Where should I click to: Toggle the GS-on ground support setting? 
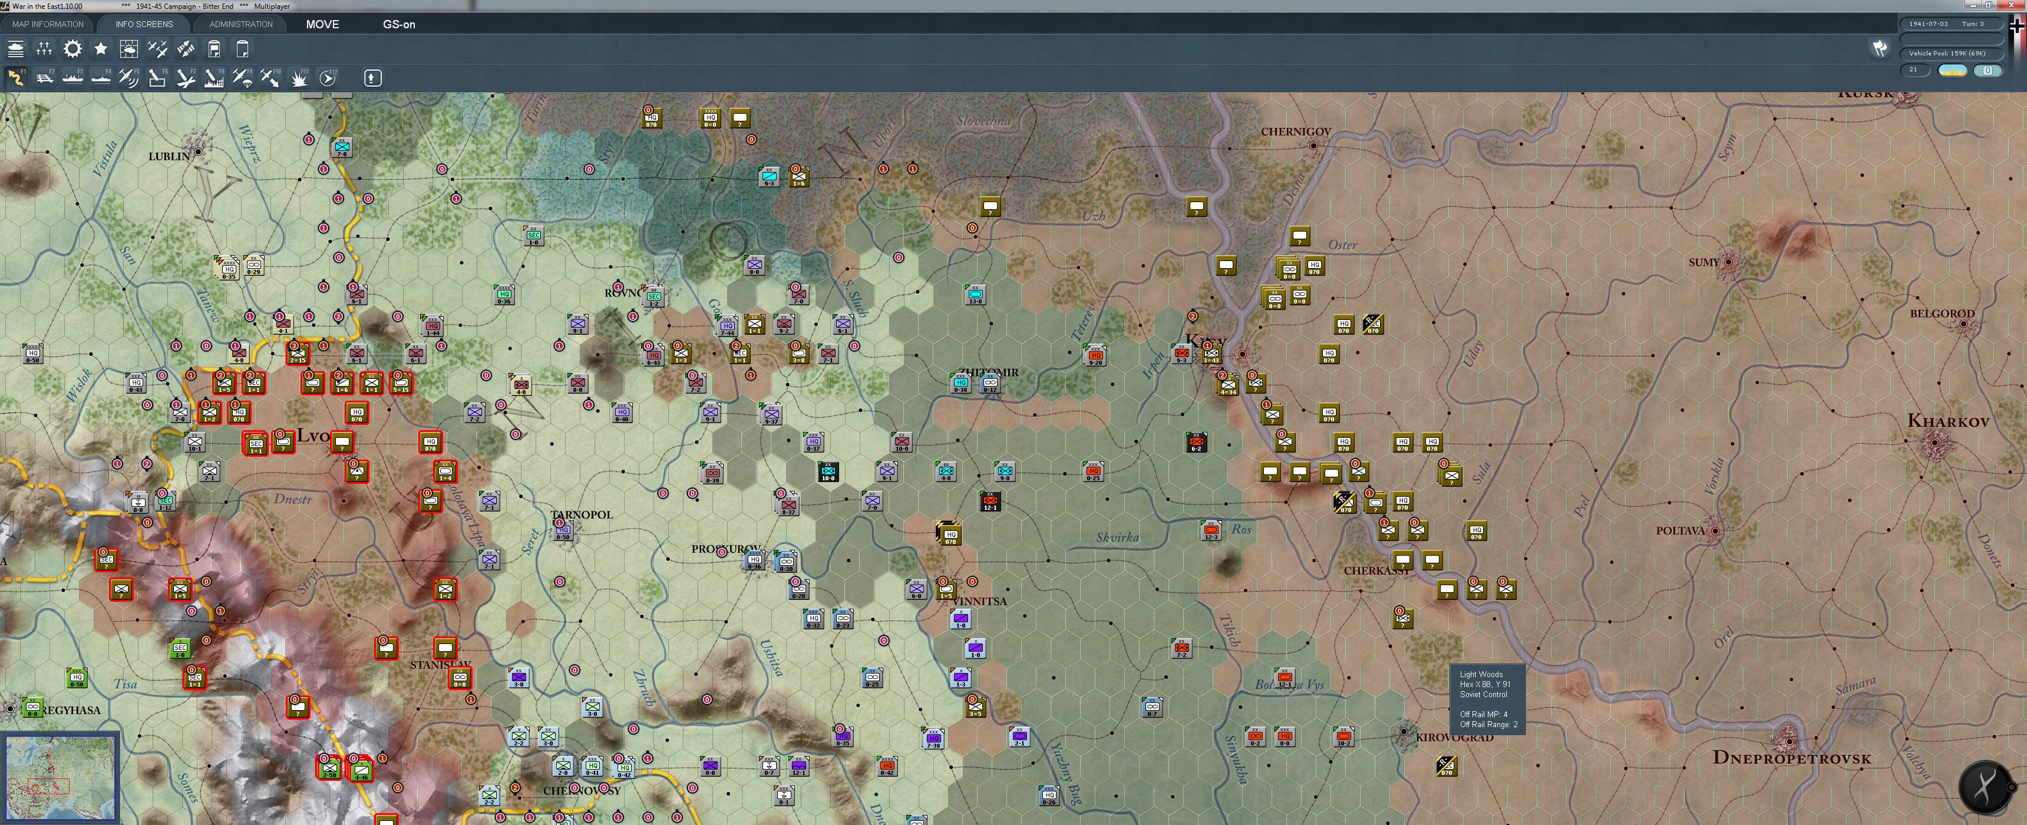[399, 24]
